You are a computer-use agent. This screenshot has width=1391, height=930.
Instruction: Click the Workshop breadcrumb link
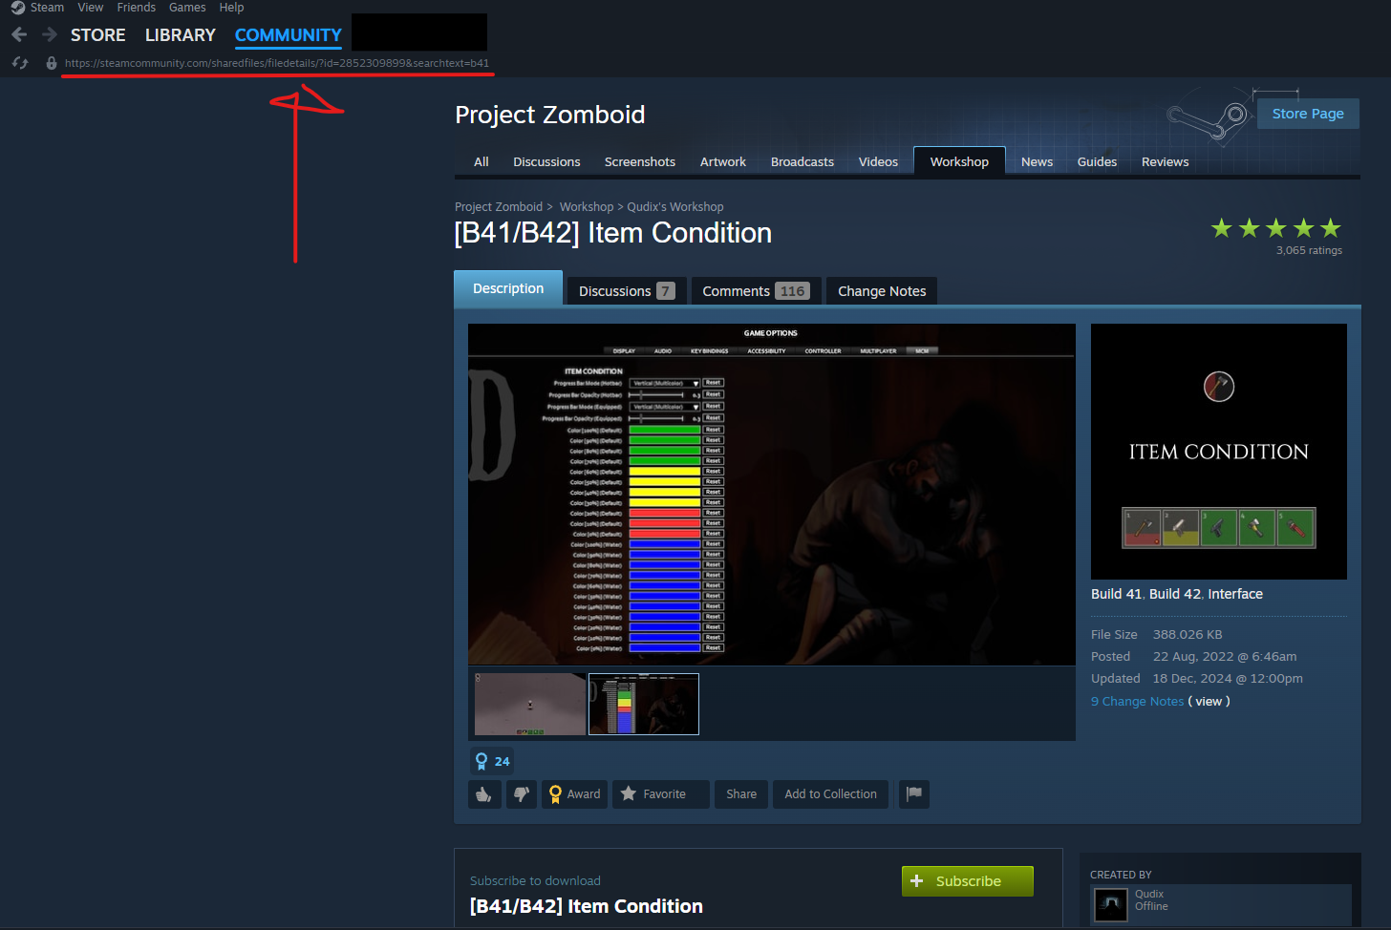587,207
